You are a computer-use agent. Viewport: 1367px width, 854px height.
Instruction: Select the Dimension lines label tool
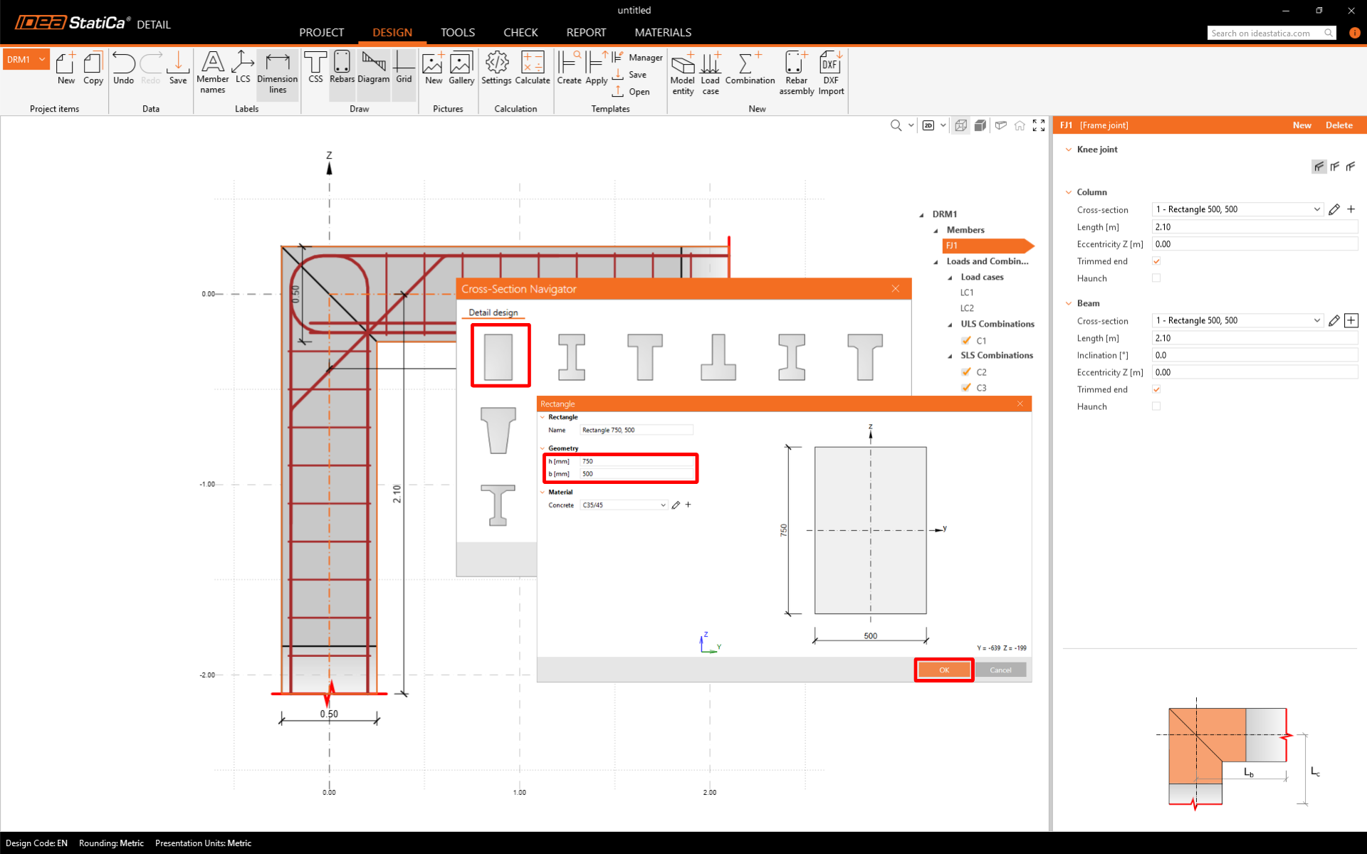[x=277, y=73]
